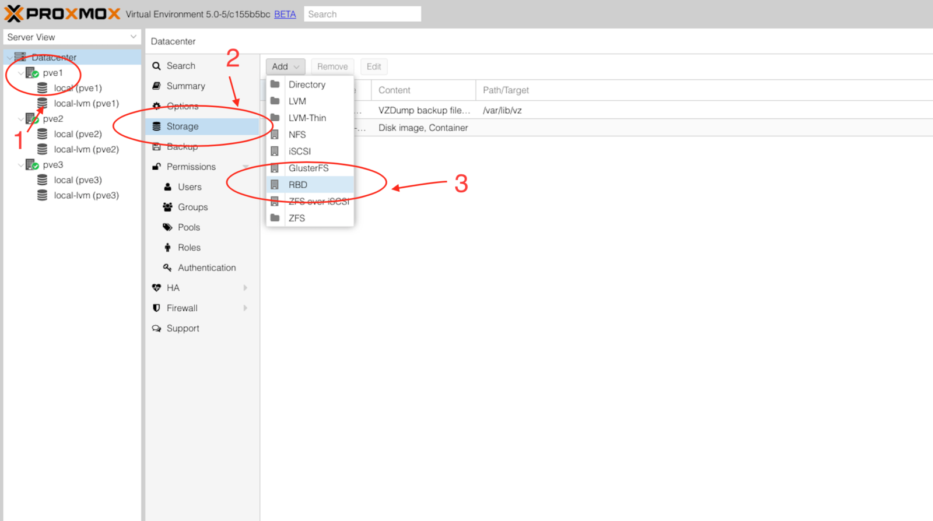Click the local-lvm (pve1) storage icon

point(42,103)
